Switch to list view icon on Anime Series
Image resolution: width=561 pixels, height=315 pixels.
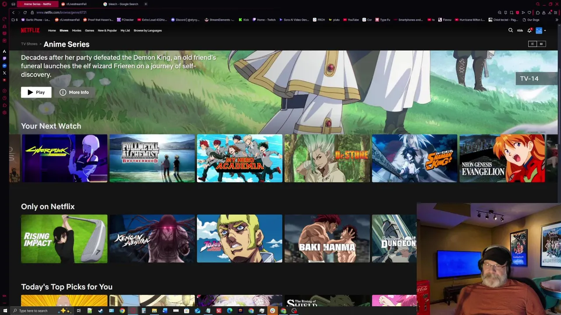coord(533,44)
